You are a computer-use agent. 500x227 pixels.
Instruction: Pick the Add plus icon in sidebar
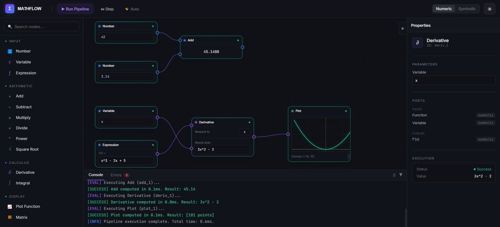coord(10,96)
